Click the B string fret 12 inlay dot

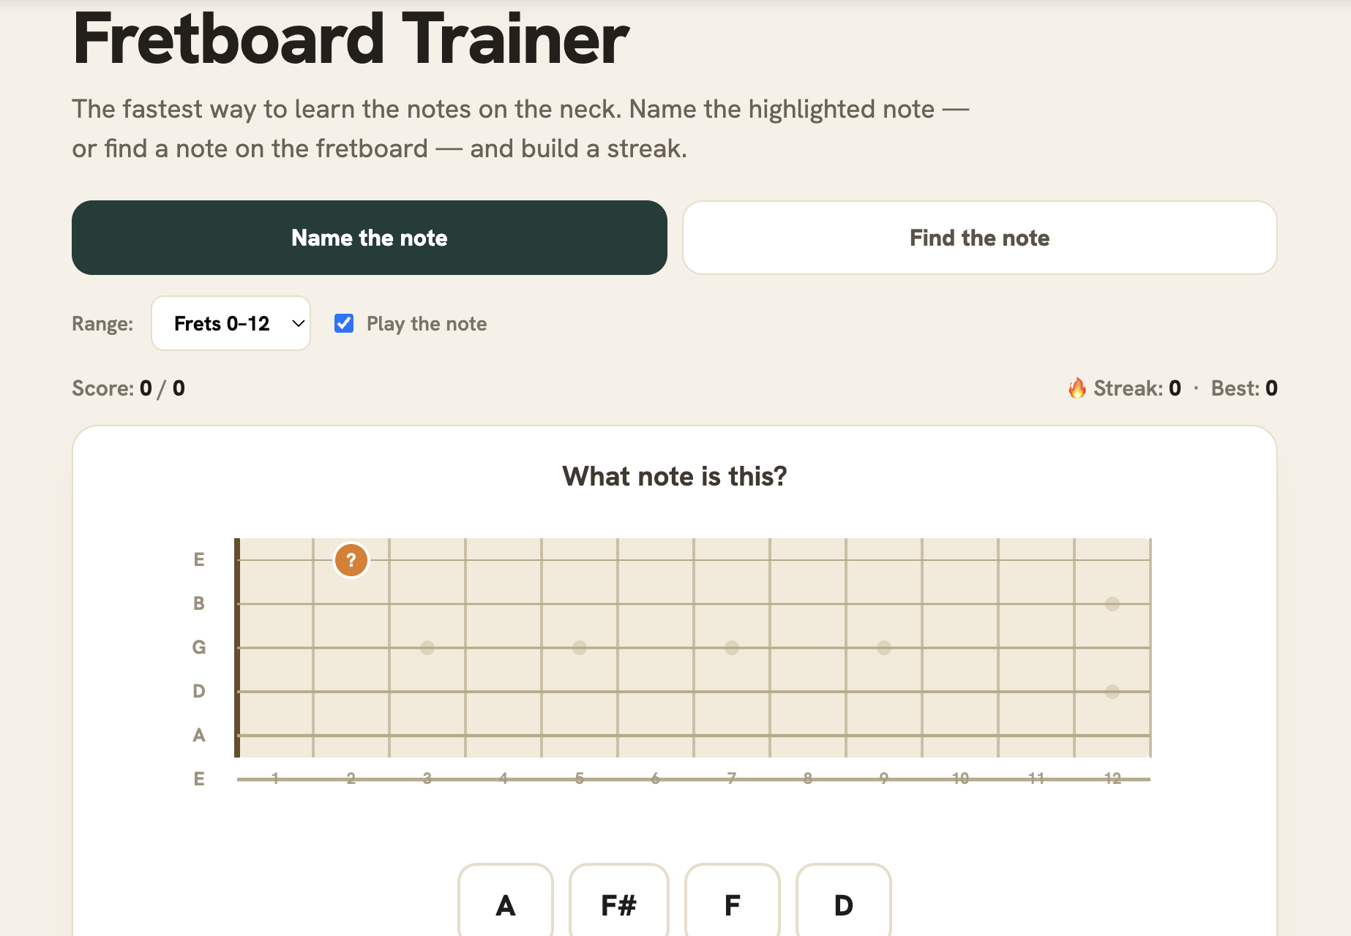[1112, 604]
